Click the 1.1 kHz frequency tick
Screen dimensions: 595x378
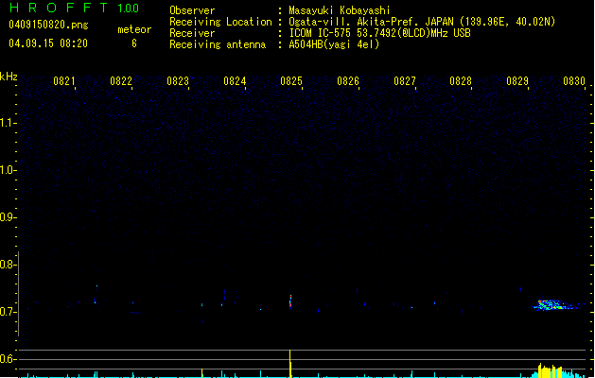(8, 123)
